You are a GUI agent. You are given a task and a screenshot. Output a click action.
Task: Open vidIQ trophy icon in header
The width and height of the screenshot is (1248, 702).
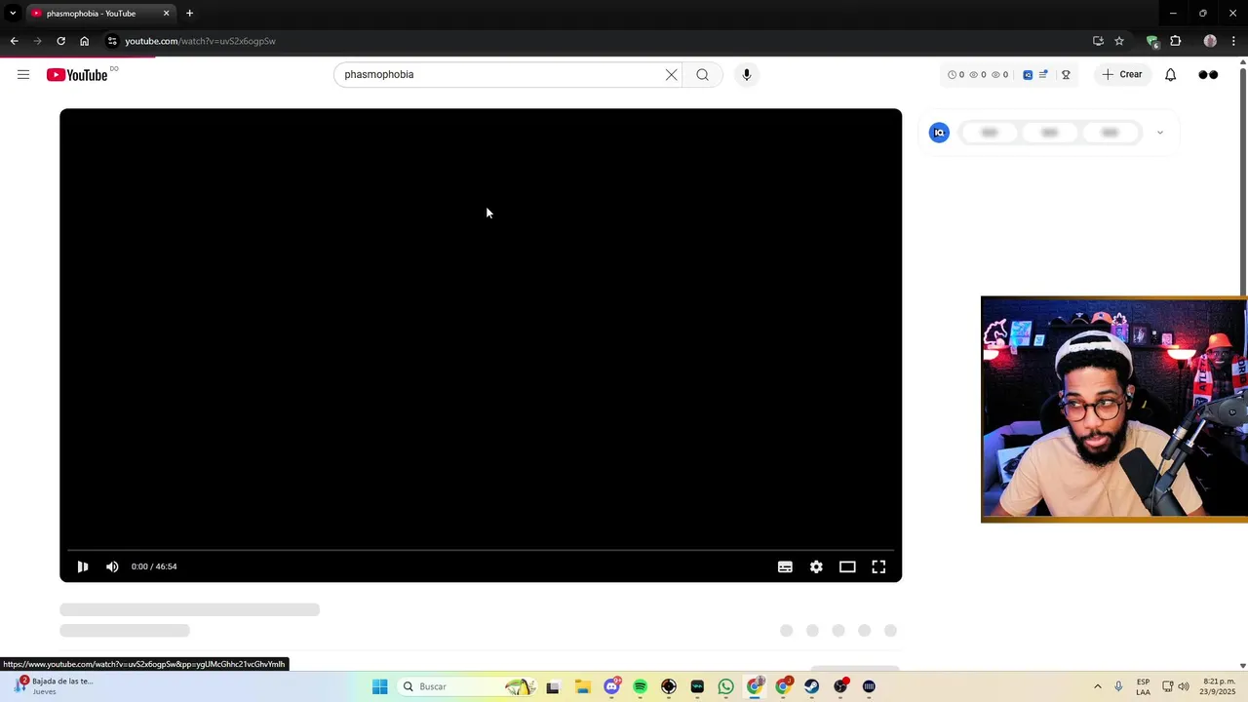click(x=1066, y=75)
